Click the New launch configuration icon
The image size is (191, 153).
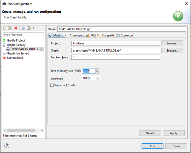[x=5, y=28]
